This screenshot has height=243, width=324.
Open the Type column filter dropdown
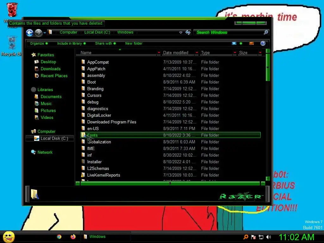tap(235, 53)
